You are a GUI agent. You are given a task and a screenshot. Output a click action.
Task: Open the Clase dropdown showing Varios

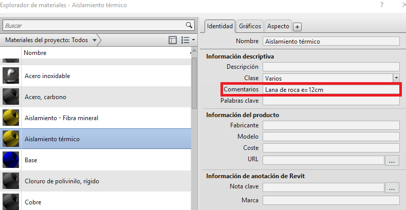tap(396, 78)
